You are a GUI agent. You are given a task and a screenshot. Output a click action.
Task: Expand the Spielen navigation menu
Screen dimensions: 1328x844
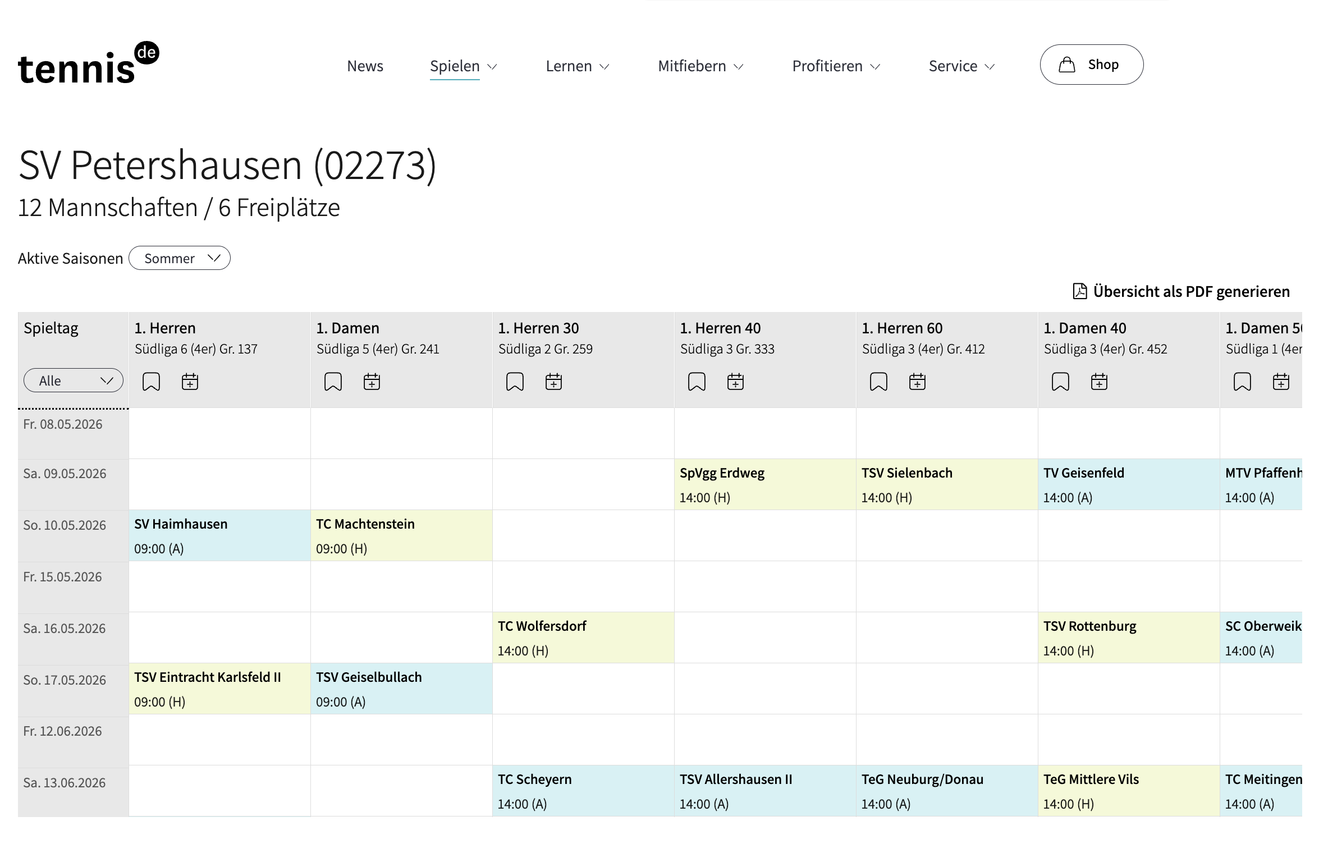(x=463, y=66)
